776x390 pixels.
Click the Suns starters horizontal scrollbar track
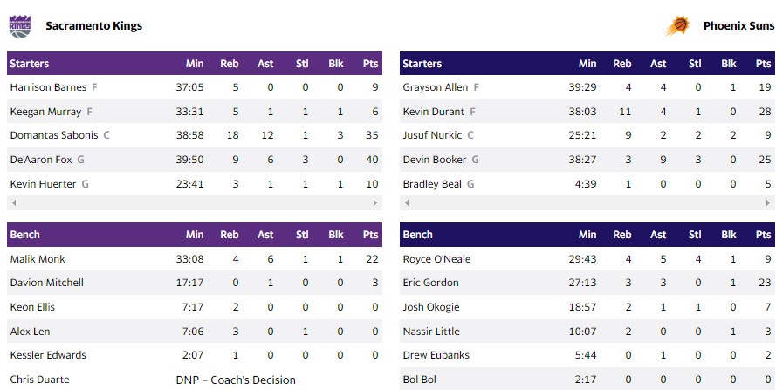coord(587,203)
